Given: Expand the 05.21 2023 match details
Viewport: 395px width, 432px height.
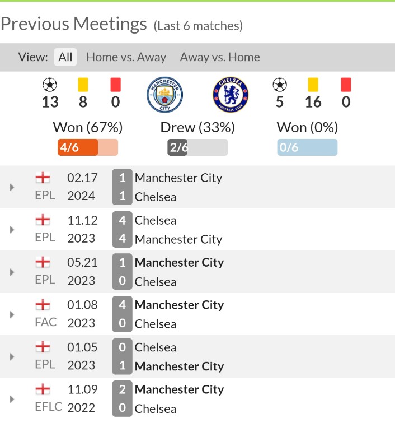Looking at the screenshot, I should point(12,272).
